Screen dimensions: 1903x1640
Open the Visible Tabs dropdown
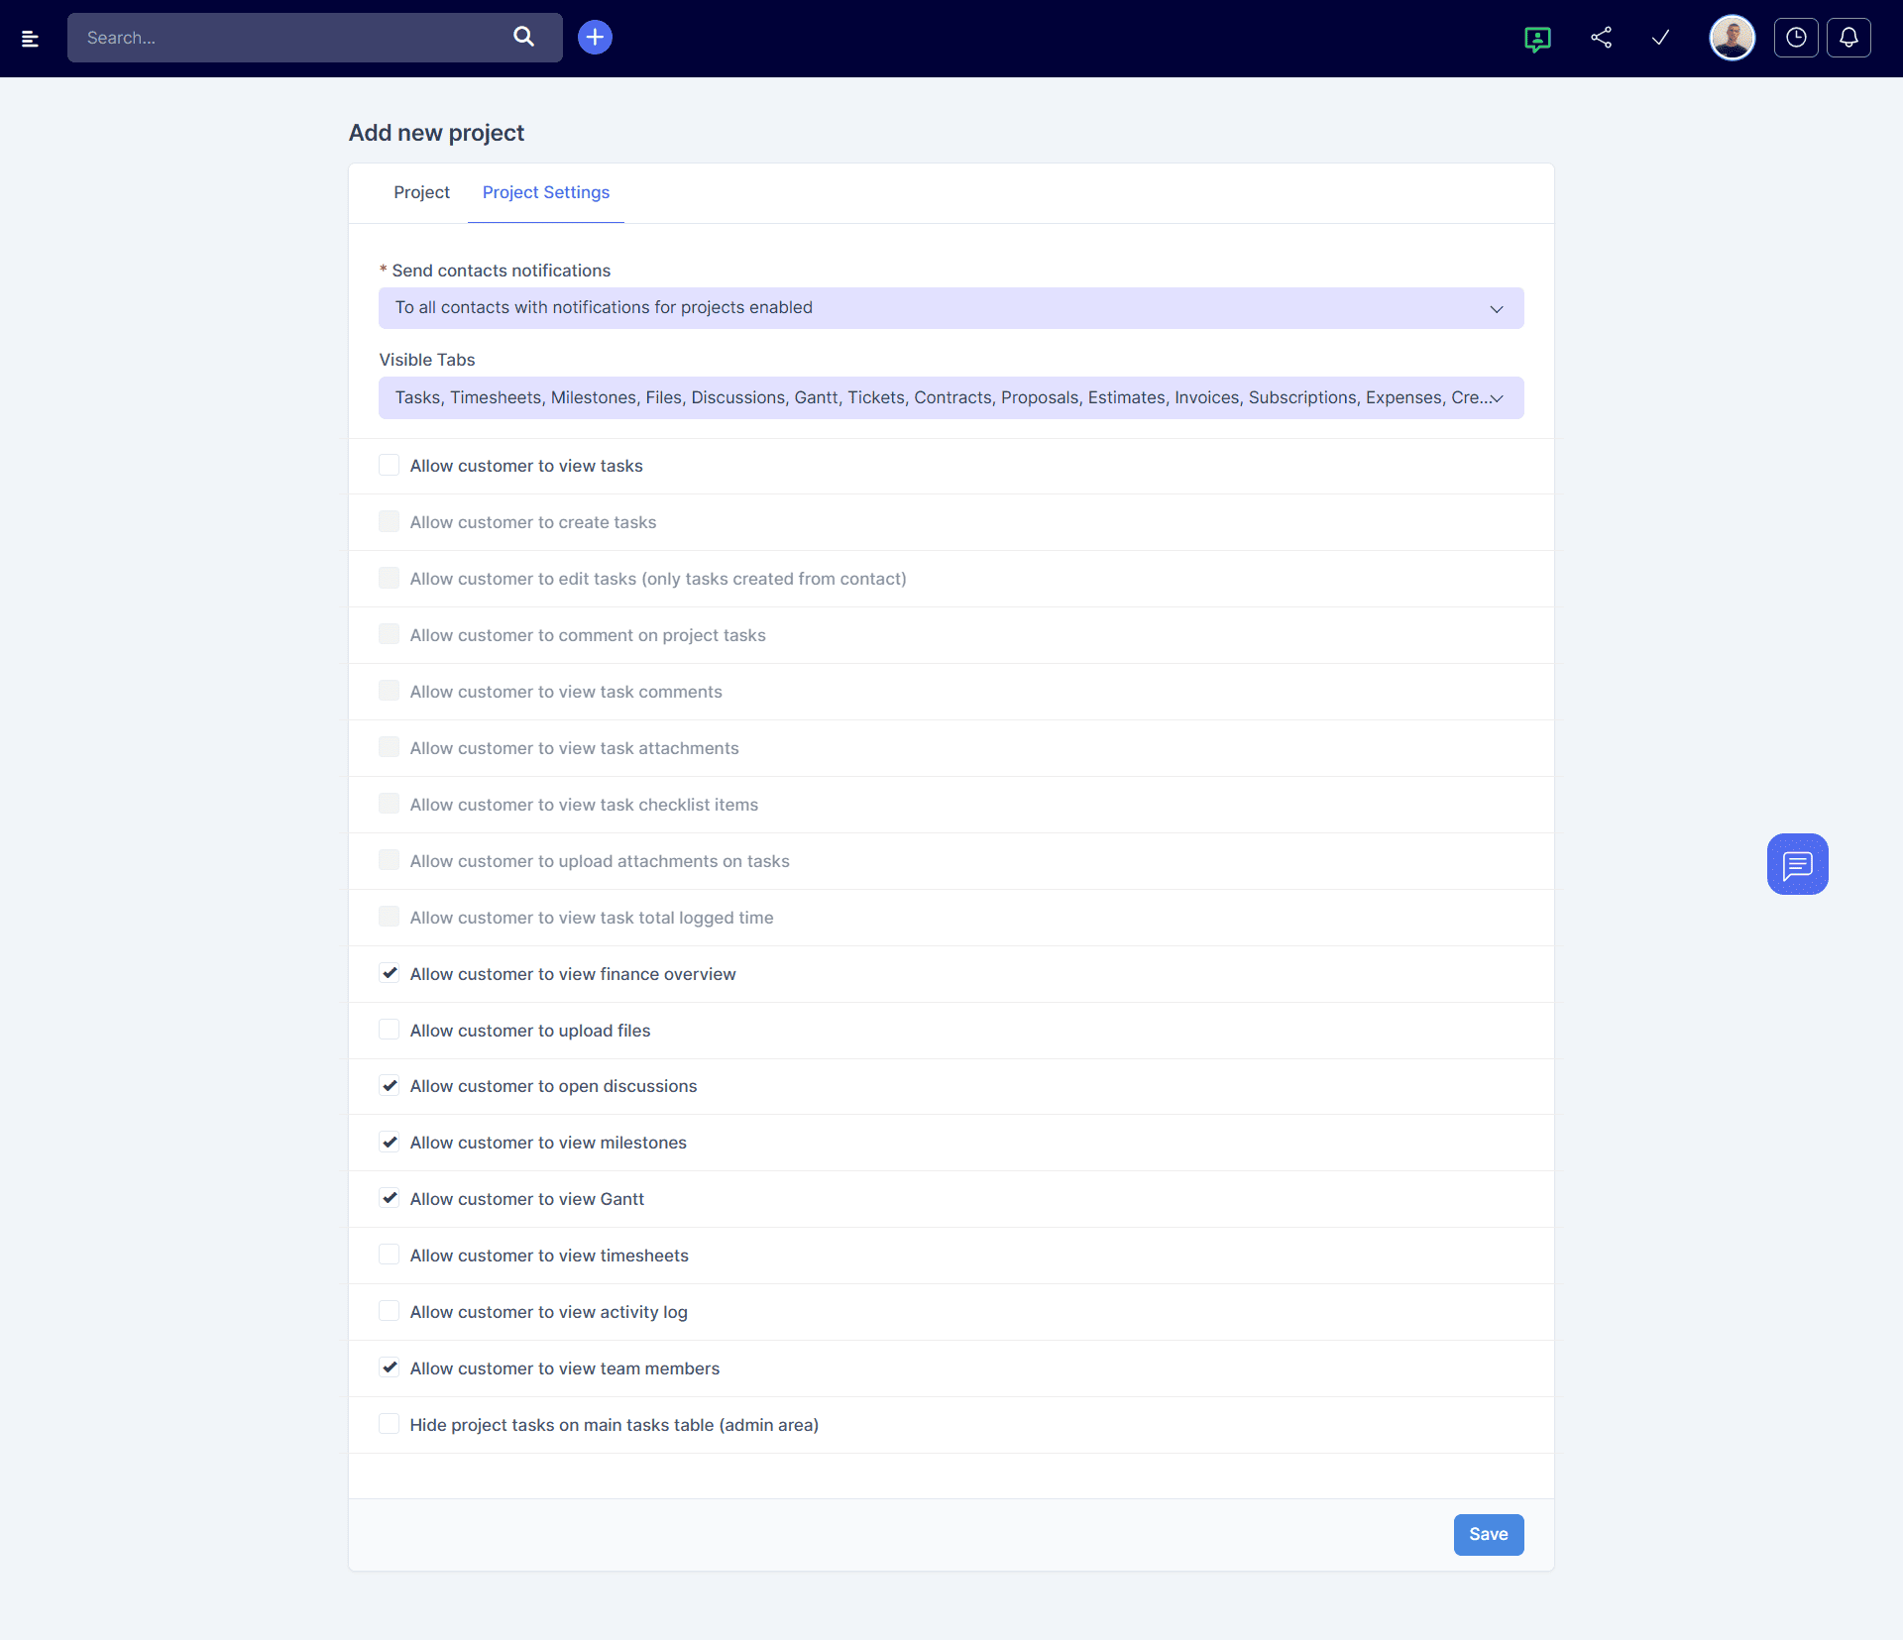click(951, 398)
